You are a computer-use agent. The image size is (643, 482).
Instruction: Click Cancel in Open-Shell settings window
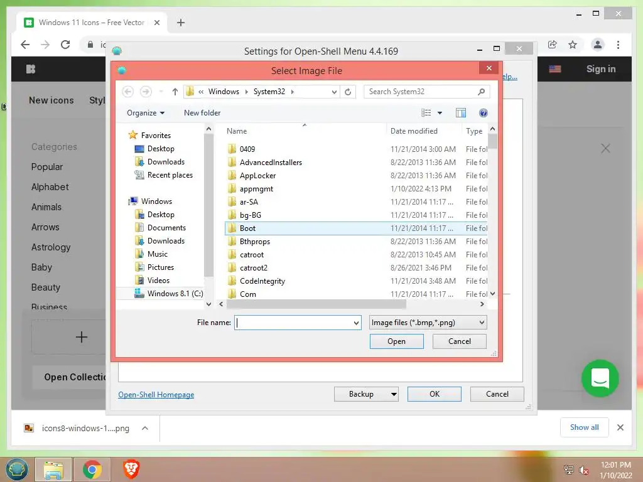pos(497,394)
